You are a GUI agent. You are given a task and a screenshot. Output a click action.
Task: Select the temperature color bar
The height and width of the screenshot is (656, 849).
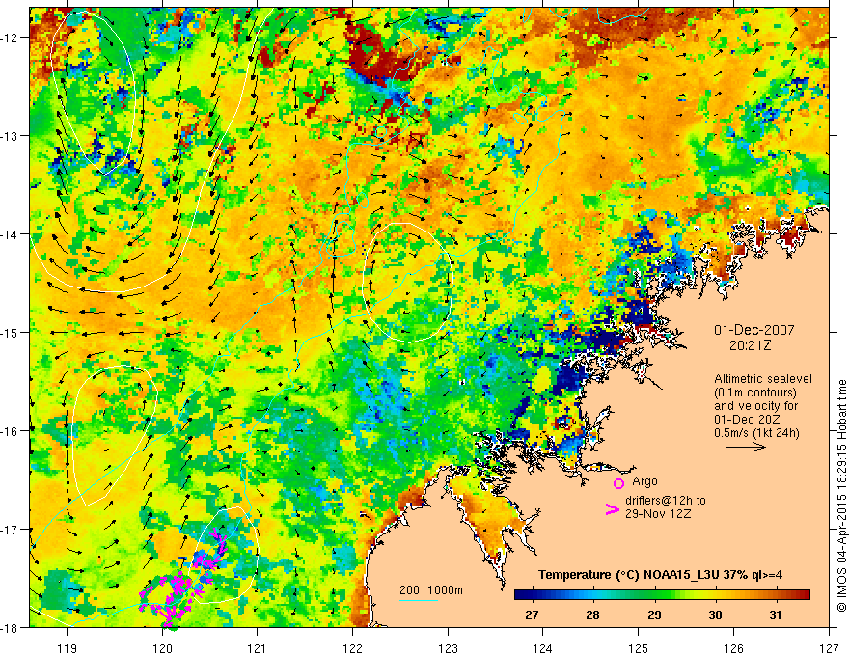(662, 595)
